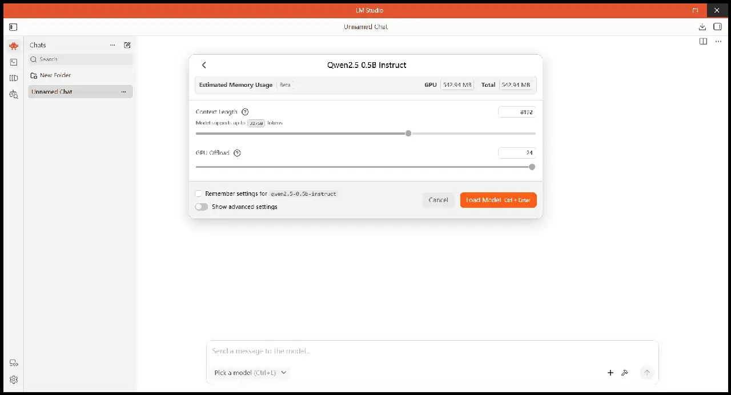
Task: Click the 32768 tokens badge
Action: click(256, 123)
